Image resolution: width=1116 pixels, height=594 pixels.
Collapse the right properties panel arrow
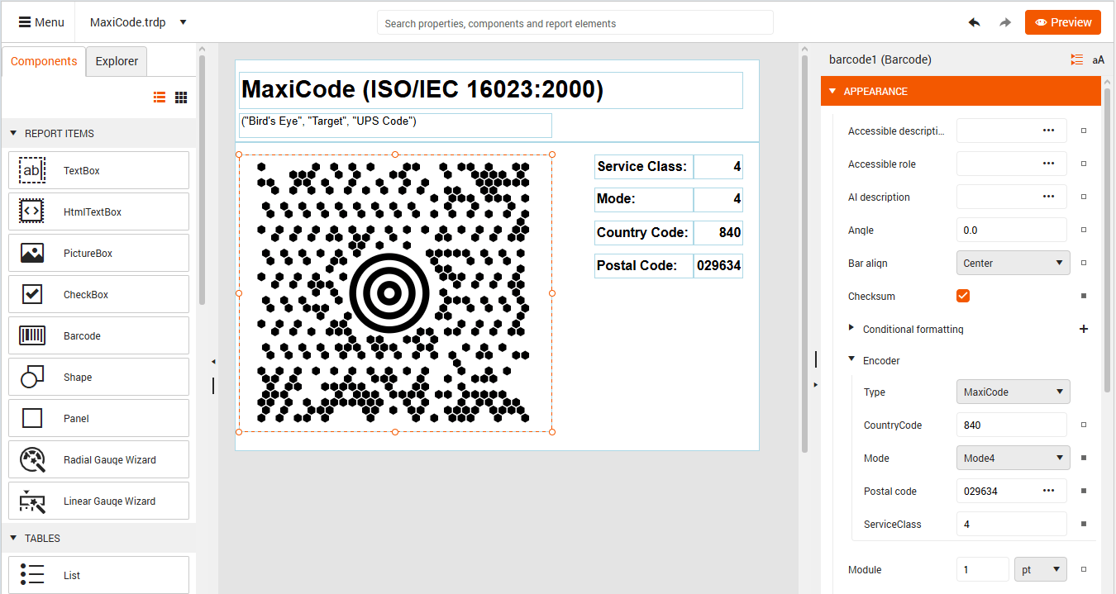click(x=816, y=384)
